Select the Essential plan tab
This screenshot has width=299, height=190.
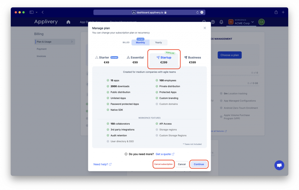pyautogui.click(x=135, y=60)
